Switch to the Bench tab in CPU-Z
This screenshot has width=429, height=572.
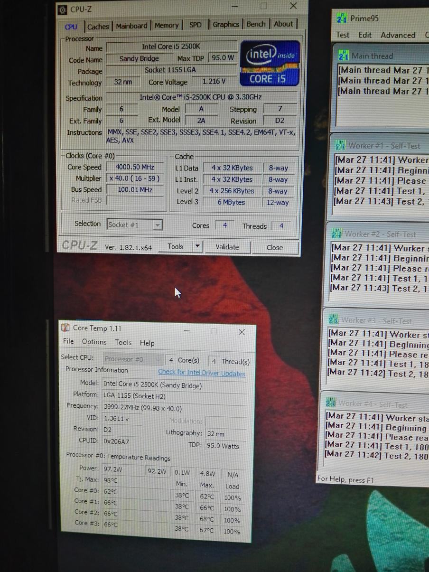tap(256, 24)
